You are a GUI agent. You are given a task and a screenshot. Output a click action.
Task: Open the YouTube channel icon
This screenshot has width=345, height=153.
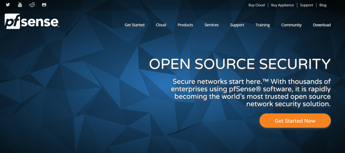tap(20, 5)
